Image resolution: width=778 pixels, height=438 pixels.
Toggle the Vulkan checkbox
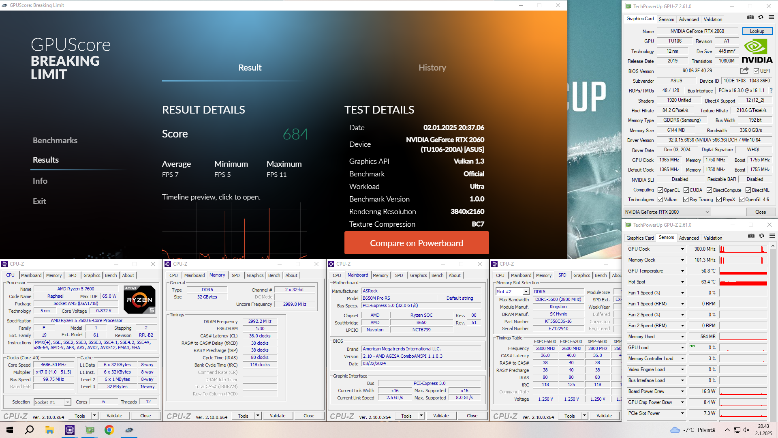pos(660,200)
